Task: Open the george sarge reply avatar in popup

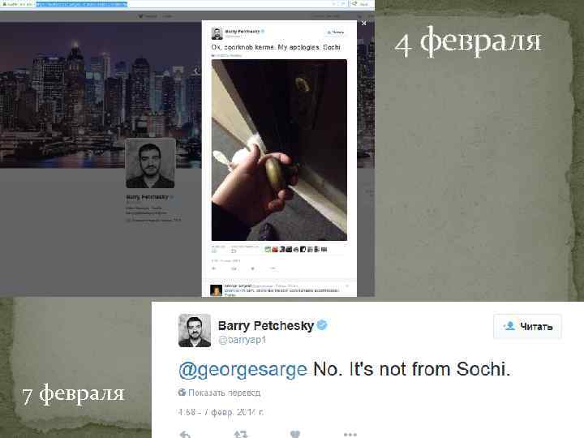Action: point(216,290)
